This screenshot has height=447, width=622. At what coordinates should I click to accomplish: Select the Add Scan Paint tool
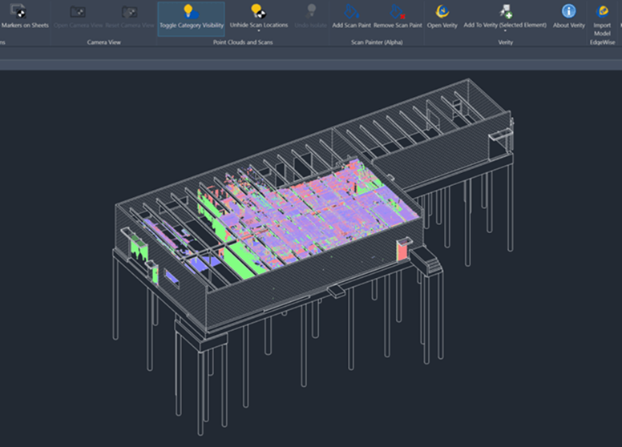pos(351,17)
